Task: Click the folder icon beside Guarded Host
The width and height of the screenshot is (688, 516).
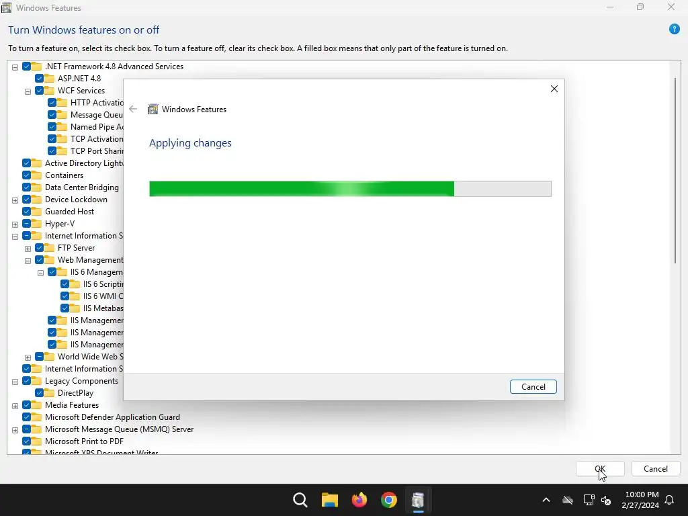Action: [36, 212]
